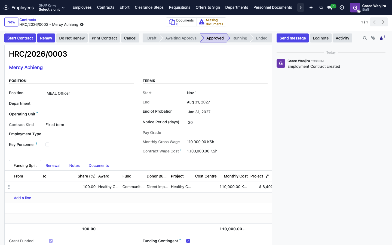
Task: Select the Running status stage
Action: click(240, 38)
